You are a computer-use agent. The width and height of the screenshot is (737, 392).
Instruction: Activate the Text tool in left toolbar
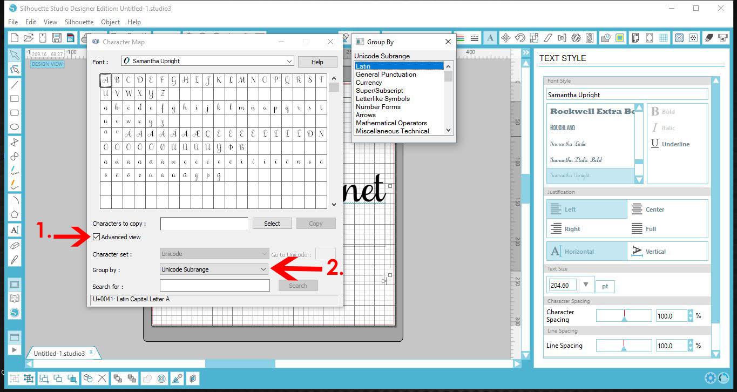(15, 230)
